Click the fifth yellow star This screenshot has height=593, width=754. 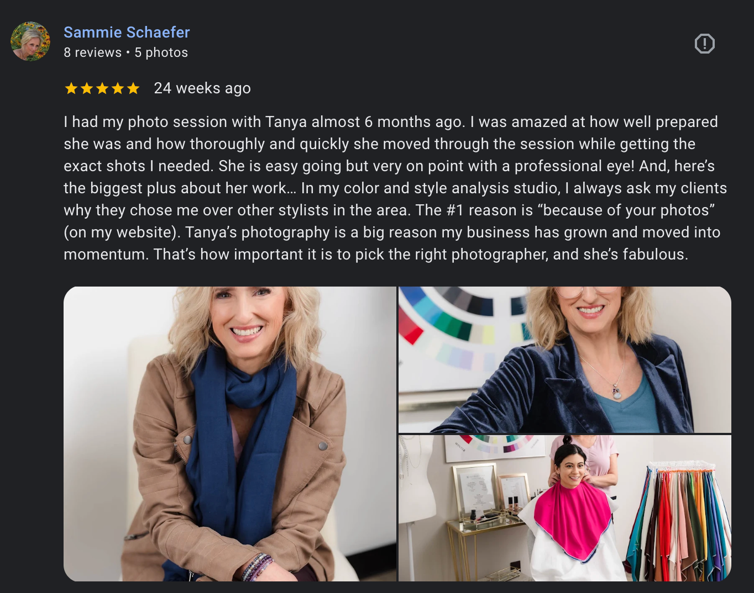[x=133, y=88]
